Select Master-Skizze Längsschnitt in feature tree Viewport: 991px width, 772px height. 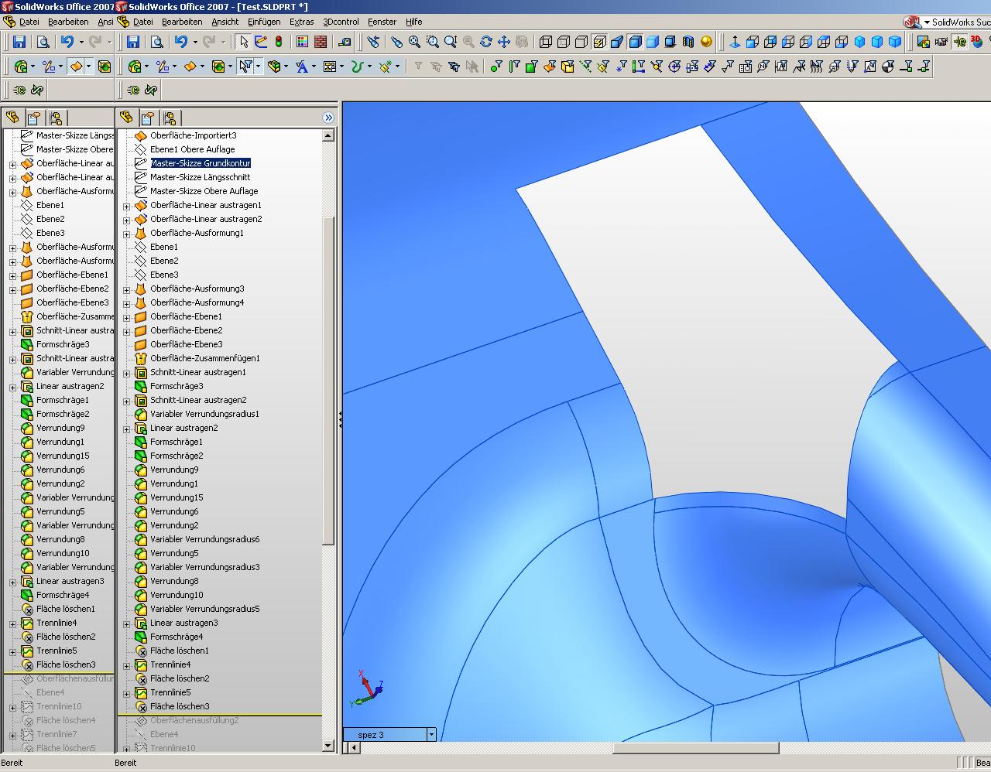click(200, 177)
